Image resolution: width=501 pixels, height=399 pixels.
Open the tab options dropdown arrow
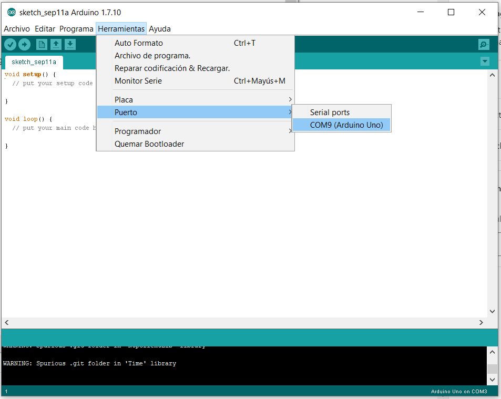[x=485, y=62]
